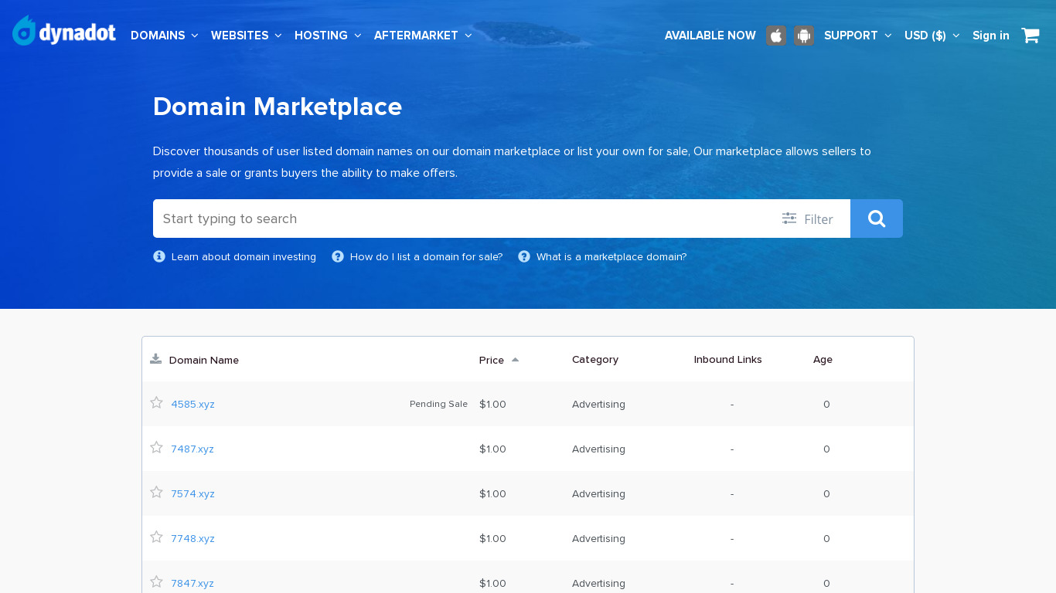Toggle the star for 7748.xyz
The height and width of the screenshot is (593, 1056).
point(157,537)
